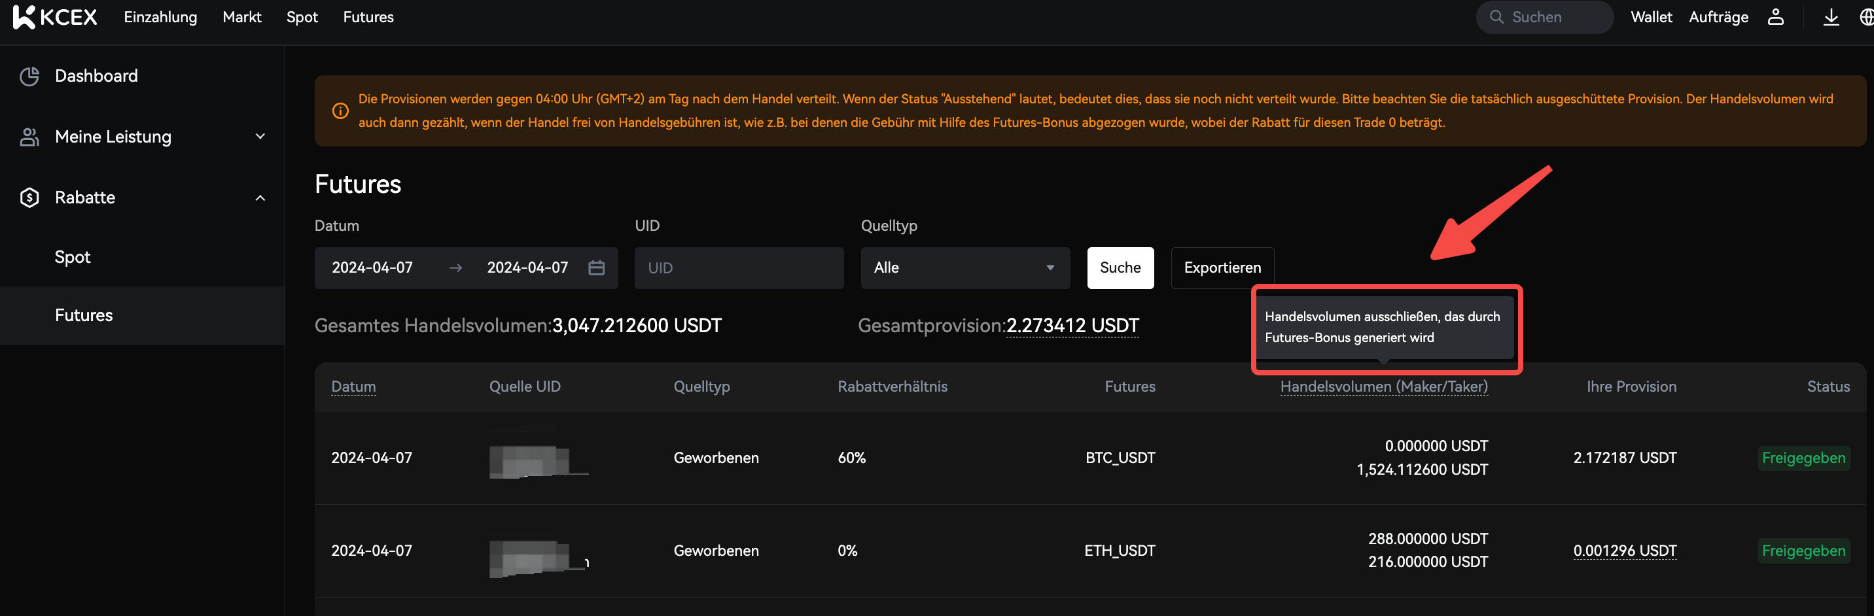
Task: Open the user profile icon
Action: 1775,17
